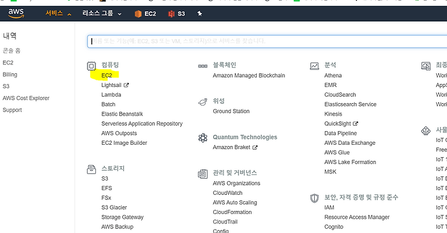Open Resource Access Manager
The height and width of the screenshot is (233, 447).
tap(357, 218)
